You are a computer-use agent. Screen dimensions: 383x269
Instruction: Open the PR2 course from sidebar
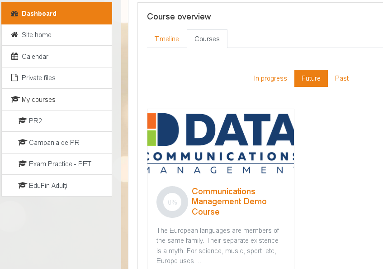pyautogui.click(x=34, y=120)
